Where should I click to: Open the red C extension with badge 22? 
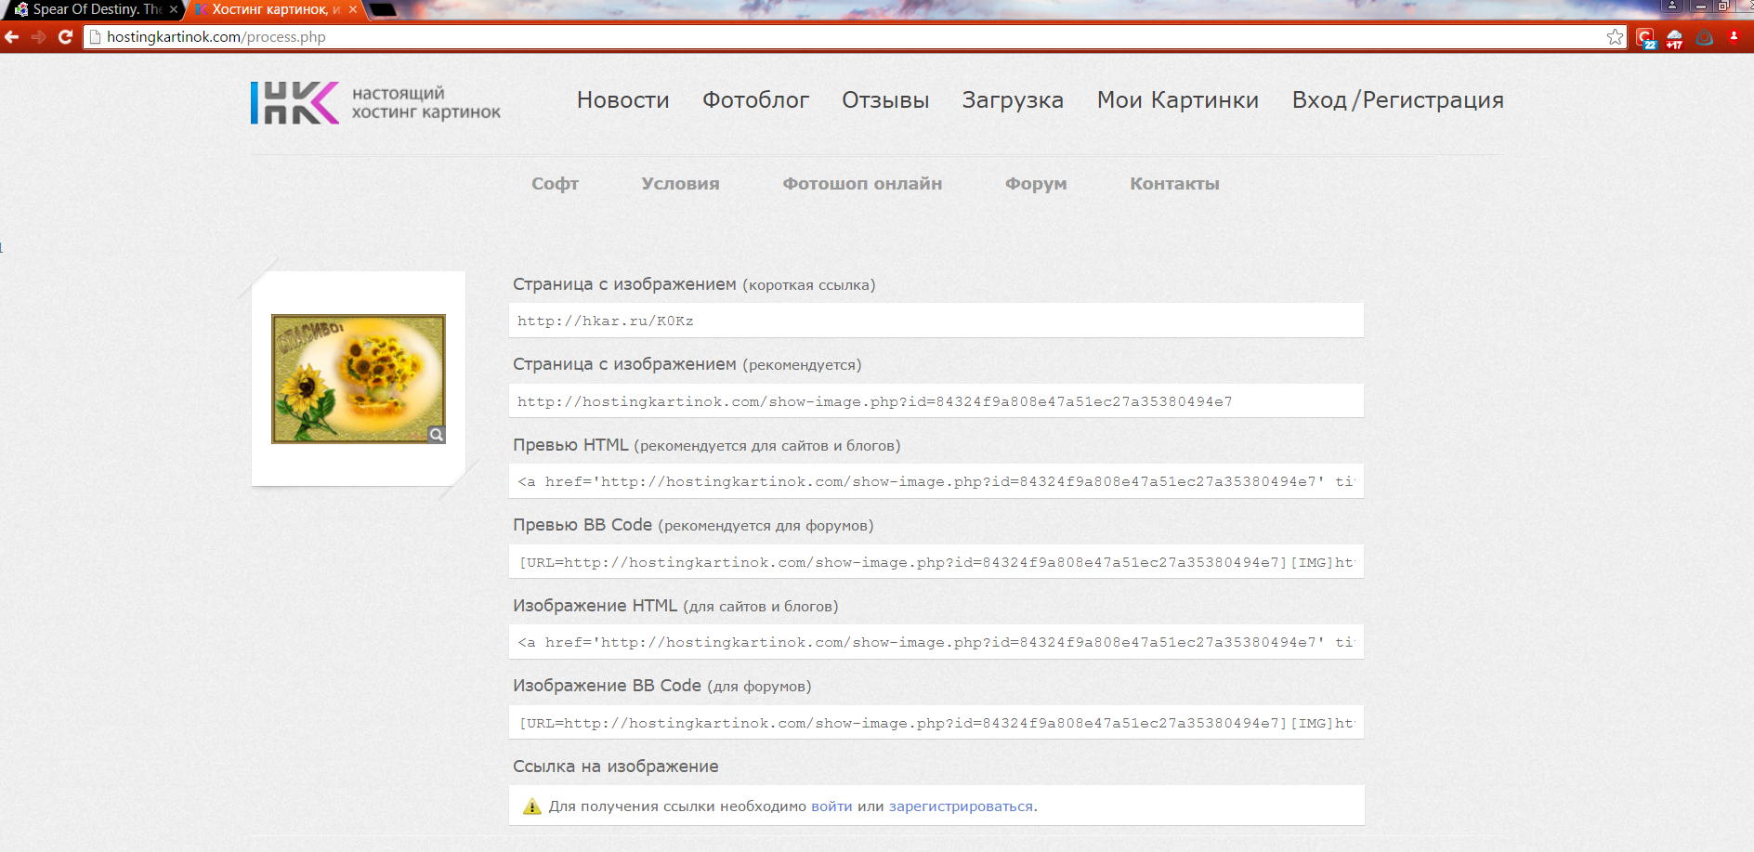[x=1646, y=38]
